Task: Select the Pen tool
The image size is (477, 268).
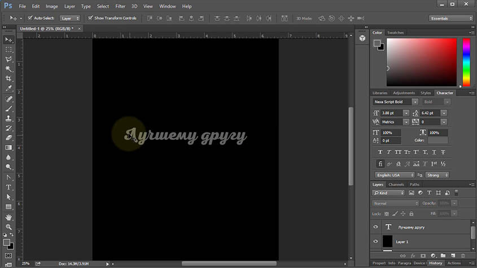Action: click(8, 177)
